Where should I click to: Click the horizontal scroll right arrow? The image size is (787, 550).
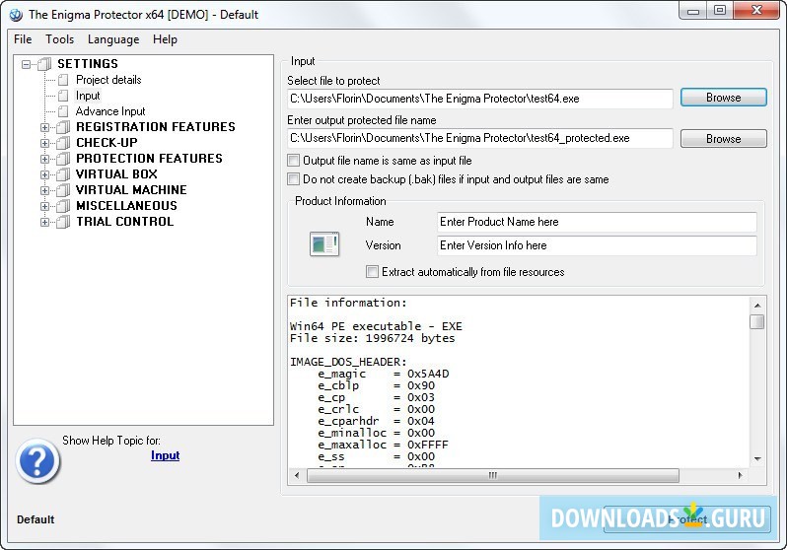point(740,475)
